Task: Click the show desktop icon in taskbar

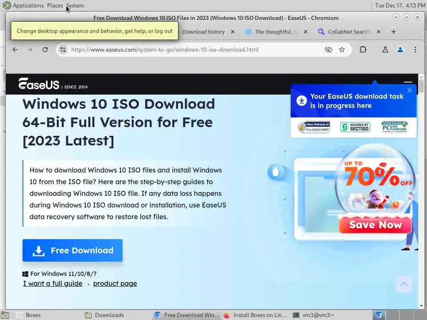Action: pyautogui.click(x=5, y=315)
